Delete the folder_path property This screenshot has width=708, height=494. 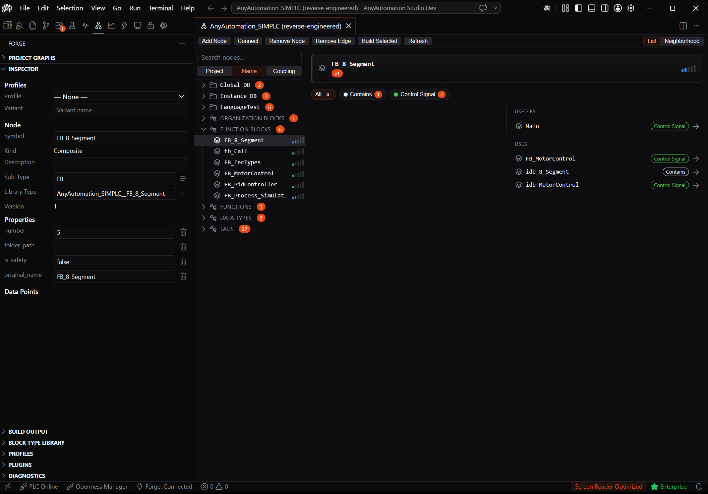click(183, 247)
